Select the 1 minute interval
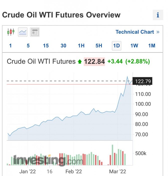The height and width of the screenshot is (176, 168). [10, 46]
